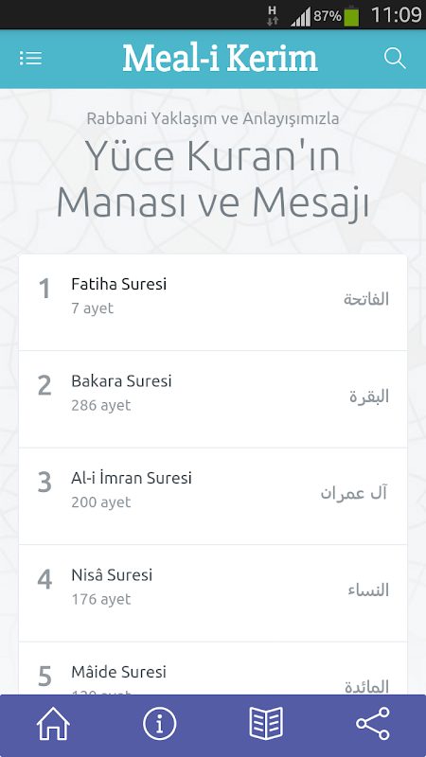This screenshot has width=426, height=757.
Task: Open Fatiha Suresi entry
Action: click(213, 302)
